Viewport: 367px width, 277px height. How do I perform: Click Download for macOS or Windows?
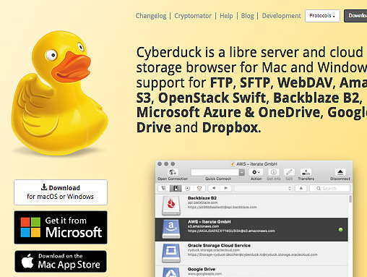[61, 192]
